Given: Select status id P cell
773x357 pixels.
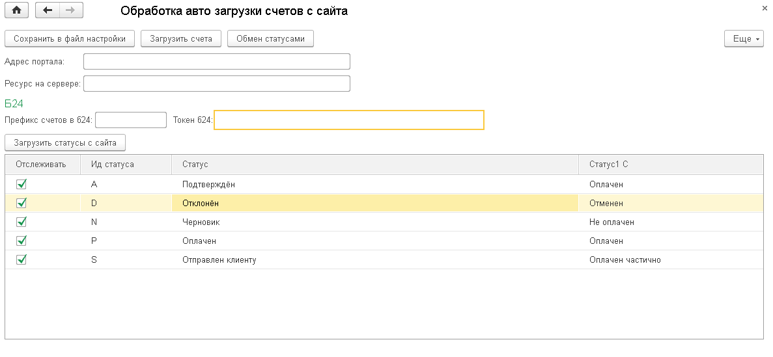Looking at the screenshot, I should (126, 241).
